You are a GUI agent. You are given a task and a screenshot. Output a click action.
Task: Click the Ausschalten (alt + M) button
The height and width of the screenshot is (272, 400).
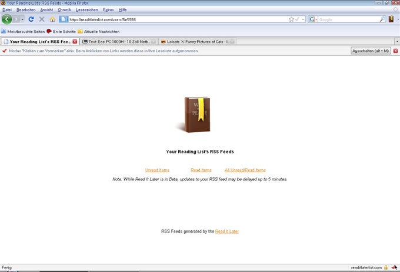point(371,51)
